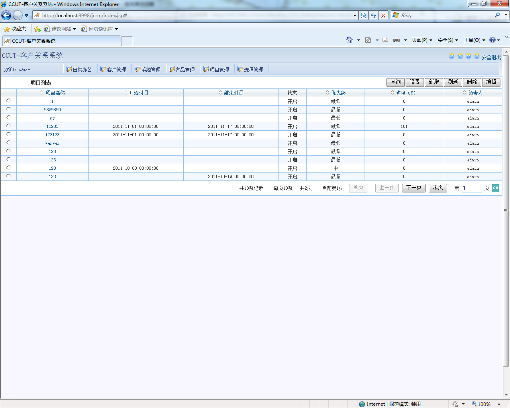Click the 新增 button
Screen dimensions: 510x408
coord(434,82)
